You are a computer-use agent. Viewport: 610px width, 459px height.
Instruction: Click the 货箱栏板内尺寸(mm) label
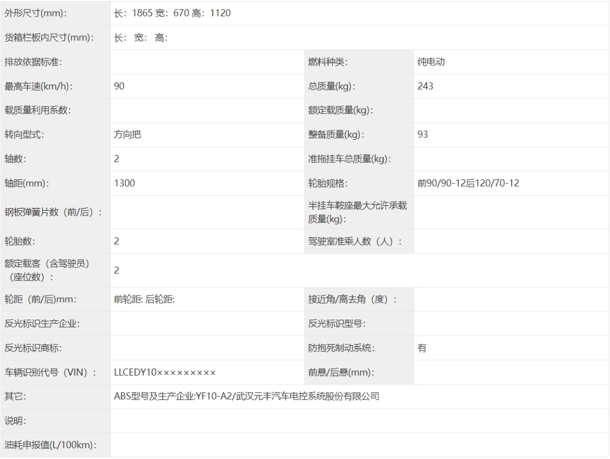49,38
